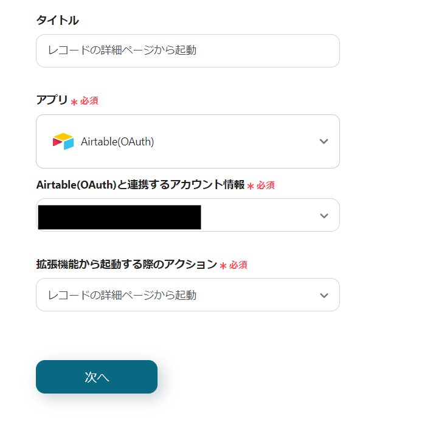The image size is (430, 427).
Task: Focus the タイトル text input field
Action: click(x=187, y=50)
